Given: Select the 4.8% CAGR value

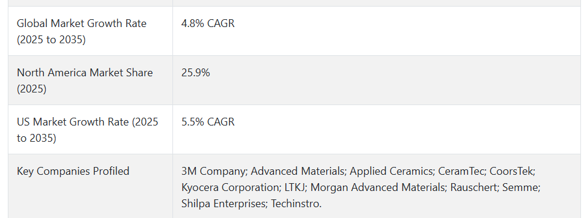Looking at the screenshot, I should [x=208, y=23].
